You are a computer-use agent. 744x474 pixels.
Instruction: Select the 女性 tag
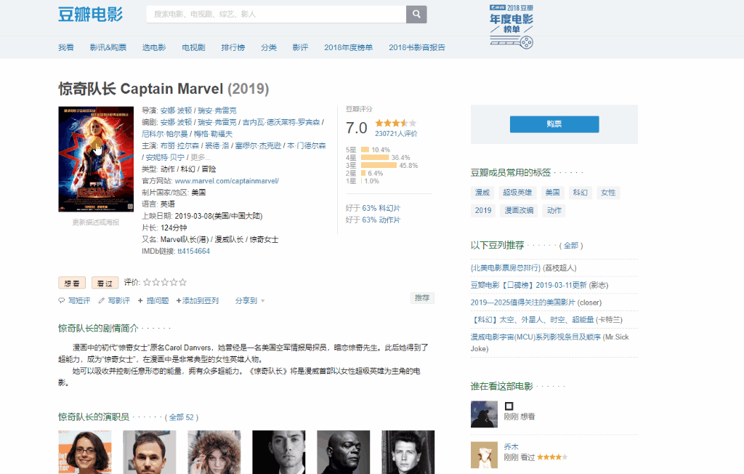click(x=608, y=193)
